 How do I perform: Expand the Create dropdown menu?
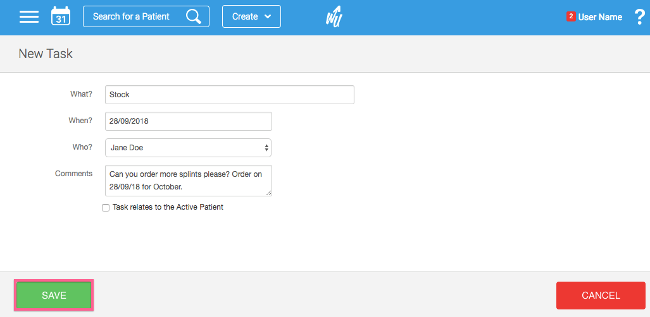click(x=252, y=16)
